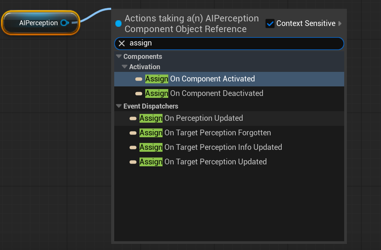Open the arrow next to Context Sensitive
The height and width of the screenshot is (250, 381).
point(340,23)
